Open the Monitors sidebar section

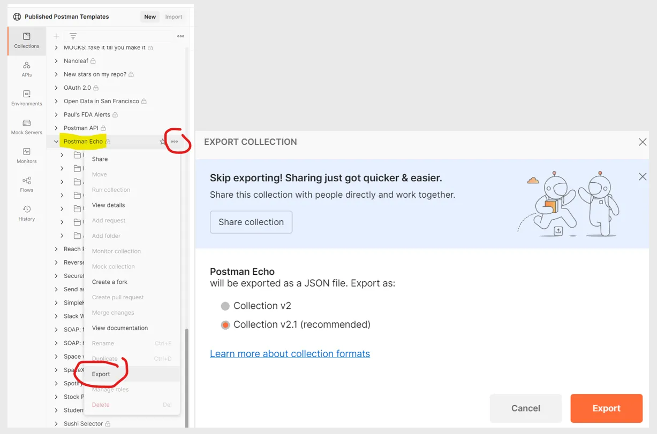click(x=27, y=156)
